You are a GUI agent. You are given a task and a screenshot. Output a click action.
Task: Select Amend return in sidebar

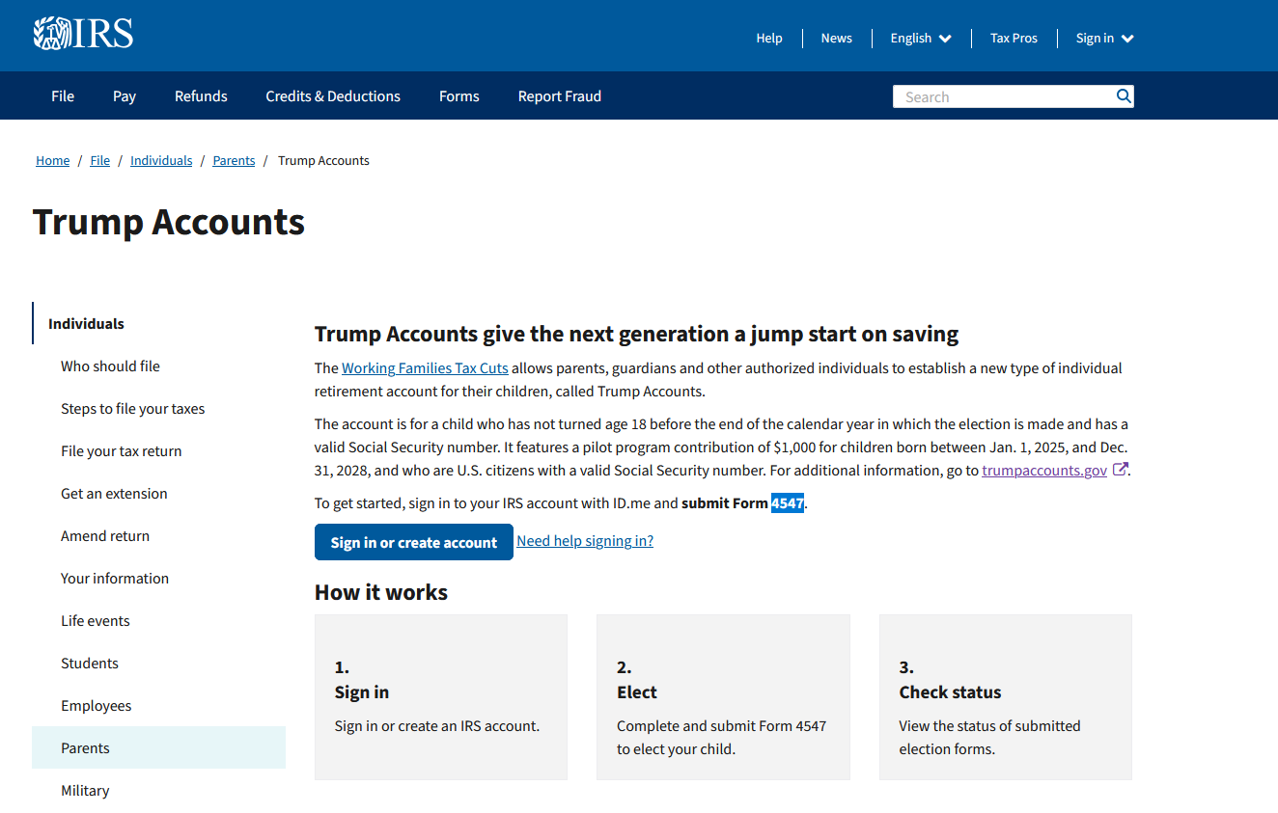tap(105, 536)
